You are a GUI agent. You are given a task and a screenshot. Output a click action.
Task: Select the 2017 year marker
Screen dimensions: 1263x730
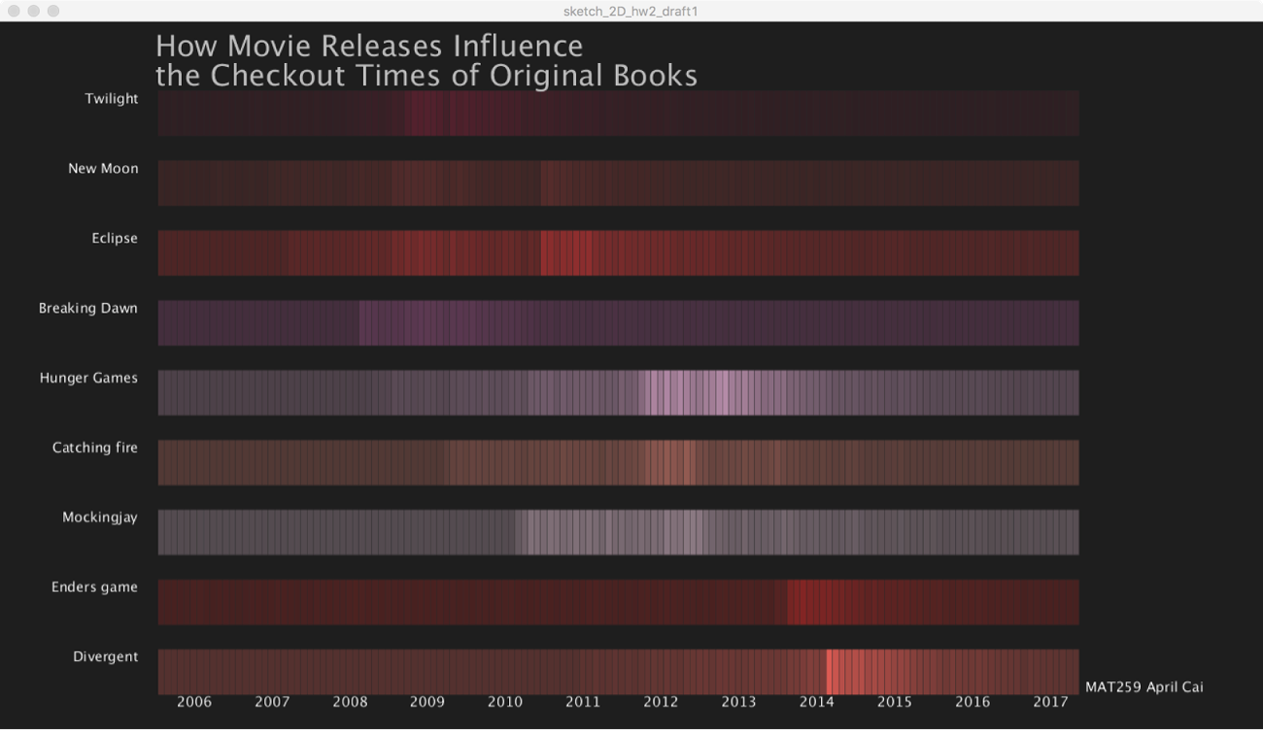(1050, 703)
